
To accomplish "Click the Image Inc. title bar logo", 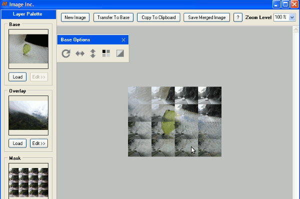I will 4,4.
